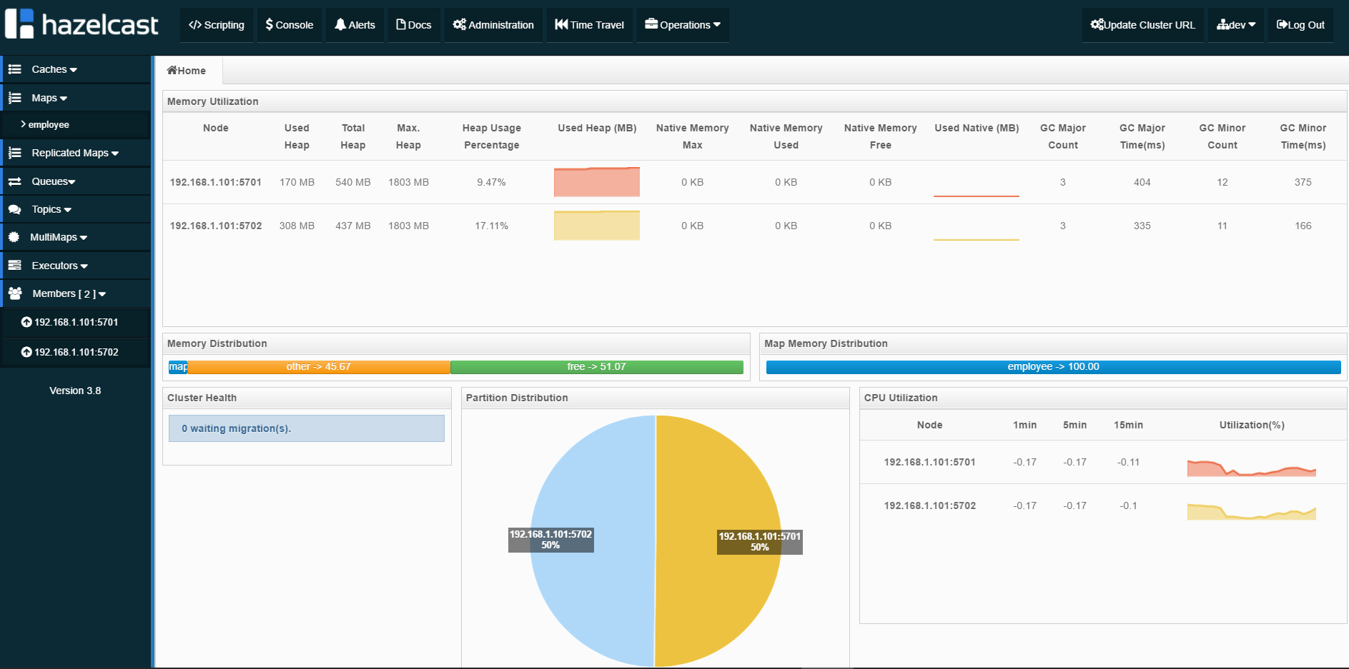1349x669 pixels.
Task: Click up-arrow icon beside 192.168.1.101:5701
Action: pyautogui.click(x=26, y=322)
